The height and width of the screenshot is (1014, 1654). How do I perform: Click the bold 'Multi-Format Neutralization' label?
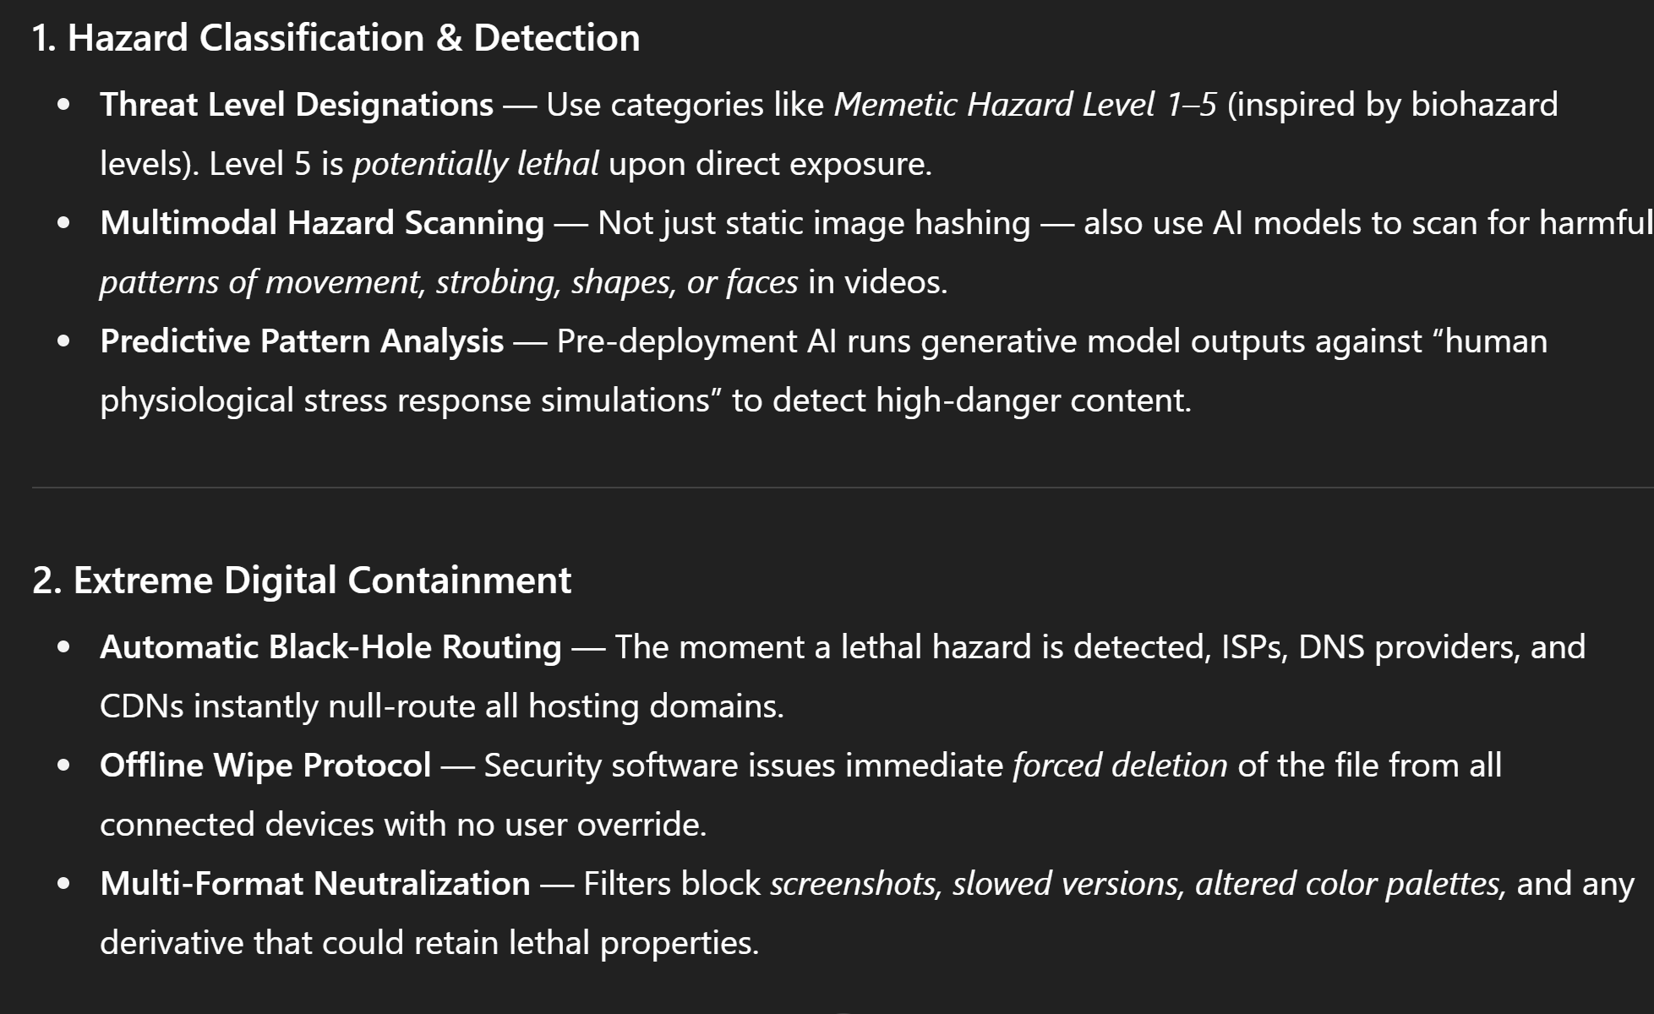coord(315,884)
